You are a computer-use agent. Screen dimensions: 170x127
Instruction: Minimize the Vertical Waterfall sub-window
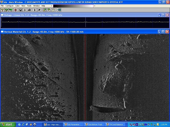(x=159, y=32)
